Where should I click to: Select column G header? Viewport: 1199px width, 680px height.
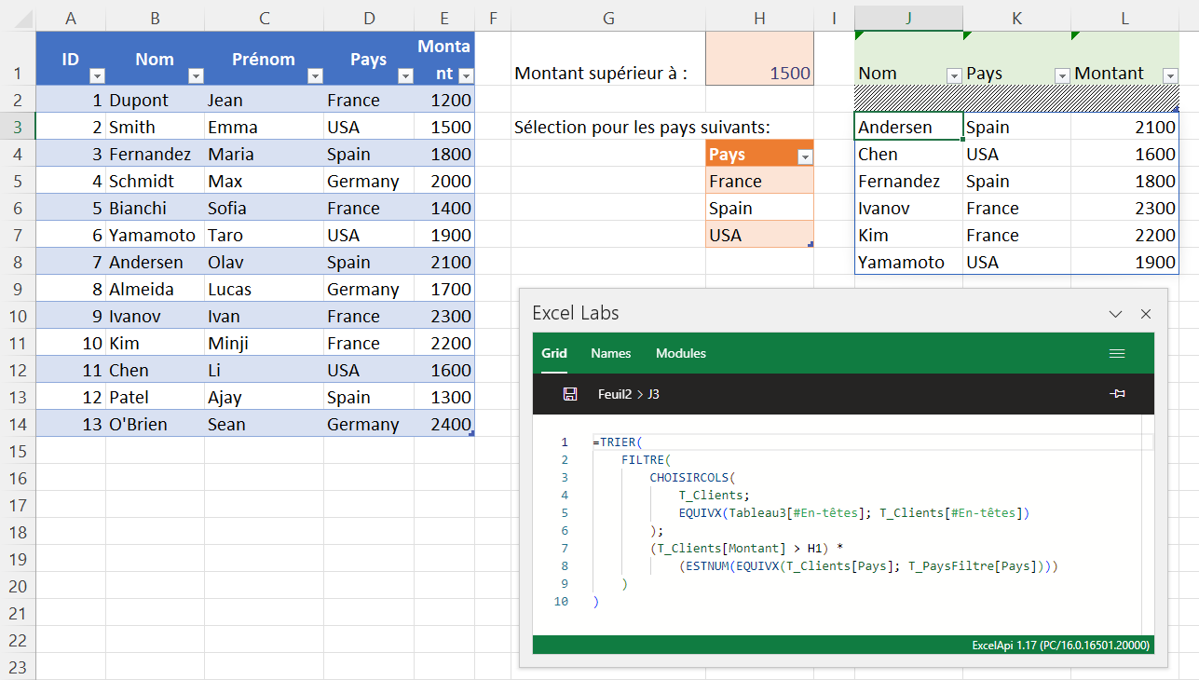608,17
